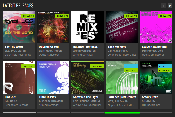The height and width of the screenshot is (117, 175).
Task: Open label 'Regenerate Records'
Action: tap(16, 105)
